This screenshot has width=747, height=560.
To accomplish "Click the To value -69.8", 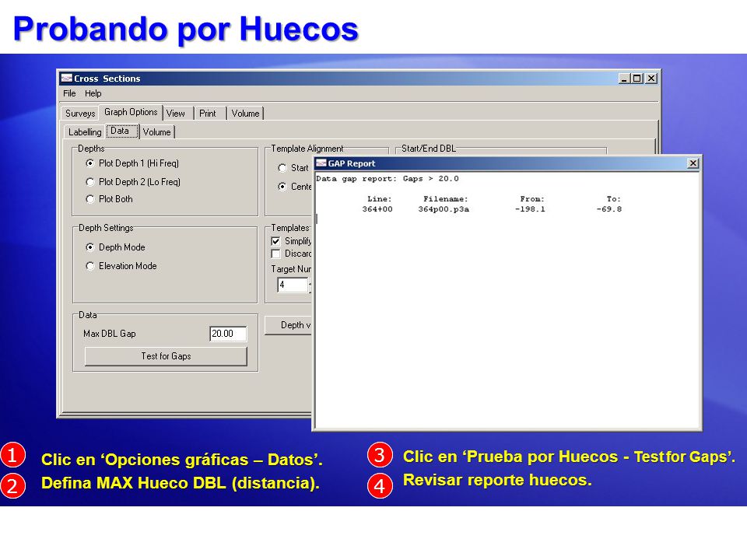I will click(608, 209).
